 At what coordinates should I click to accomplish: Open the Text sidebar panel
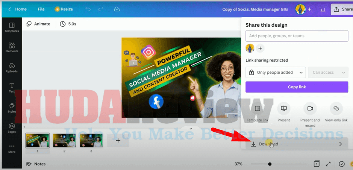click(12, 88)
